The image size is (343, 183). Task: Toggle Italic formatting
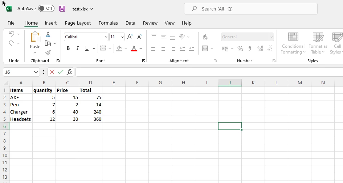tap(77, 48)
